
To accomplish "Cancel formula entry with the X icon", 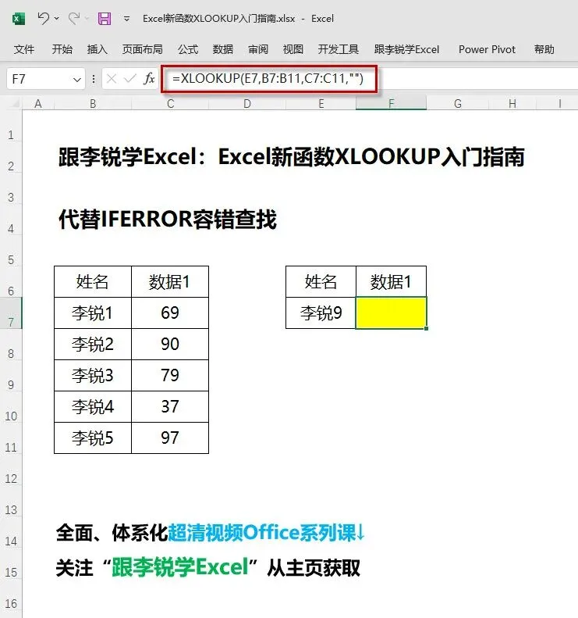I will pyautogui.click(x=112, y=79).
